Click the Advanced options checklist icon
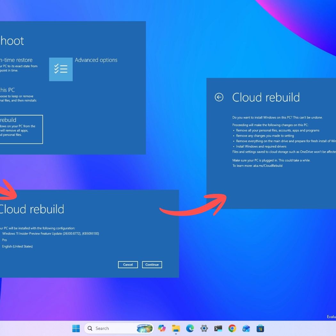Image resolution: width=336 pixels, height=336 pixels. point(61,69)
